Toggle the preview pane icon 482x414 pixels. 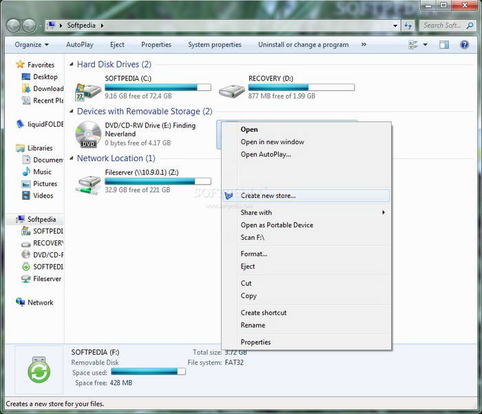(x=444, y=45)
